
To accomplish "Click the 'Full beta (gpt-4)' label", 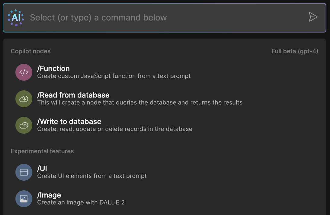I will click(295, 51).
